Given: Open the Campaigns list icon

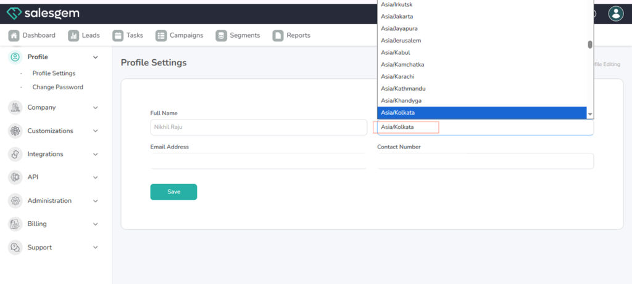Looking at the screenshot, I should [x=161, y=36].
